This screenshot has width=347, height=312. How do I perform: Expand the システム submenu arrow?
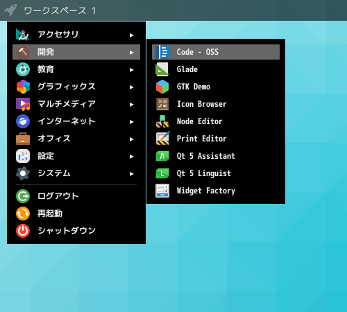(132, 174)
